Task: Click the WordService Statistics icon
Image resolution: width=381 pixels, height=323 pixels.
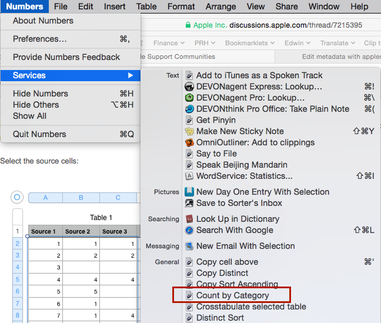Action: point(189,176)
